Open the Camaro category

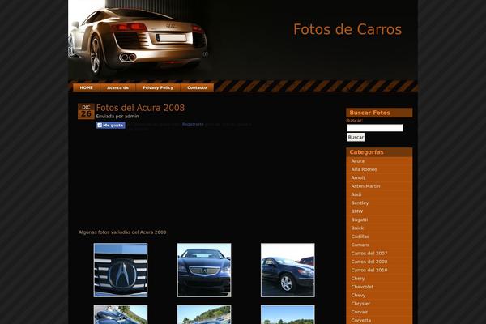(360, 245)
